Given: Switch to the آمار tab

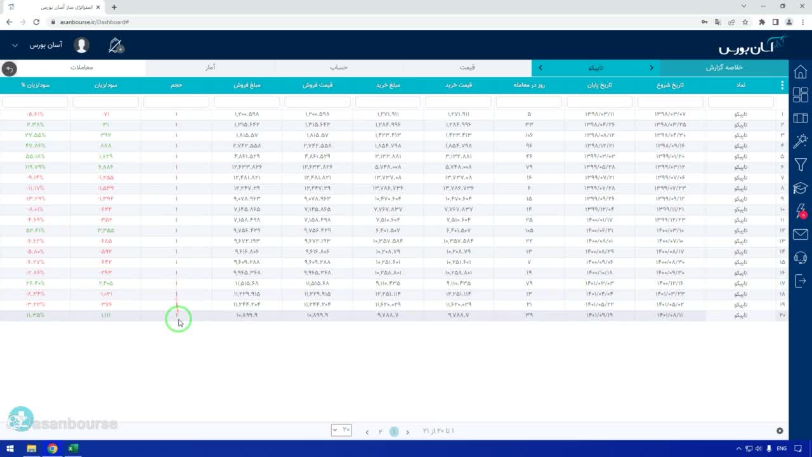Looking at the screenshot, I should pos(210,67).
